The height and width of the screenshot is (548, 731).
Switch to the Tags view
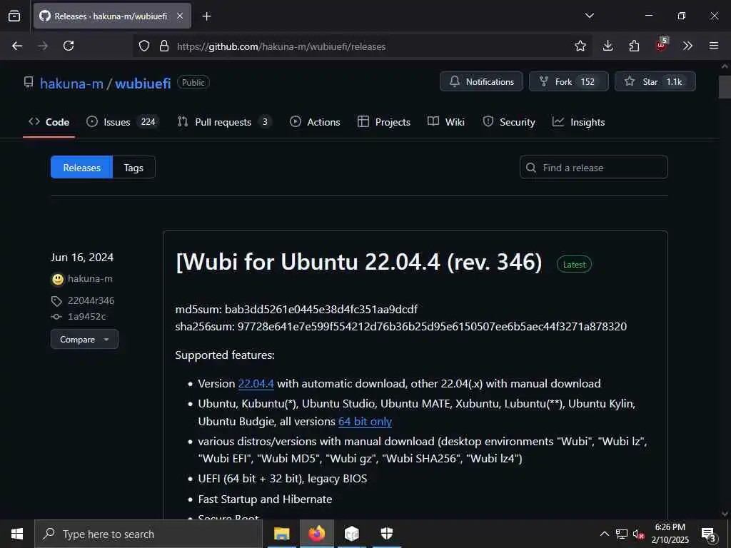133,167
